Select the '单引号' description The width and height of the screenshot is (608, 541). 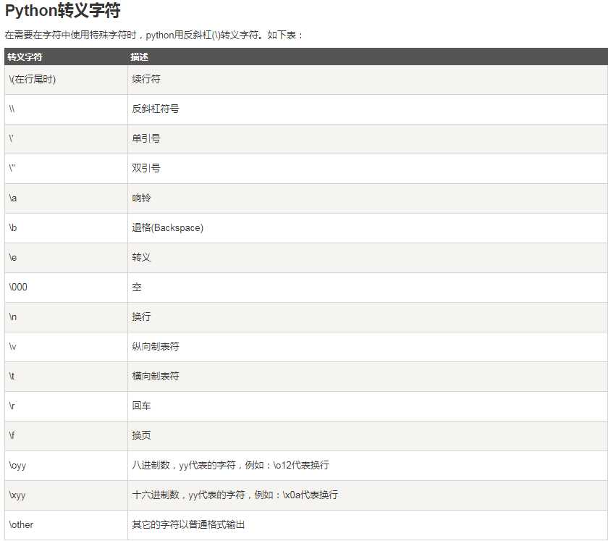click(146, 138)
